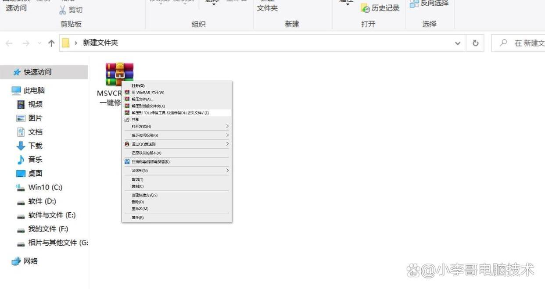Choose 复制(C) in context menu
This screenshot has width=545, height=289.
click(x=177, y=186)
